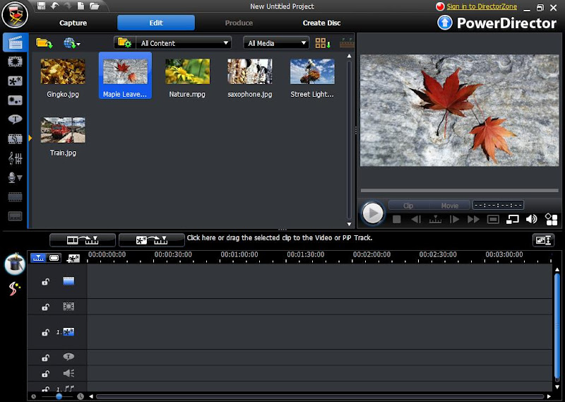The width and height of the screenshot is (565, 402).
Task: Go to the Create Disc tab
Action: (321, 23)
